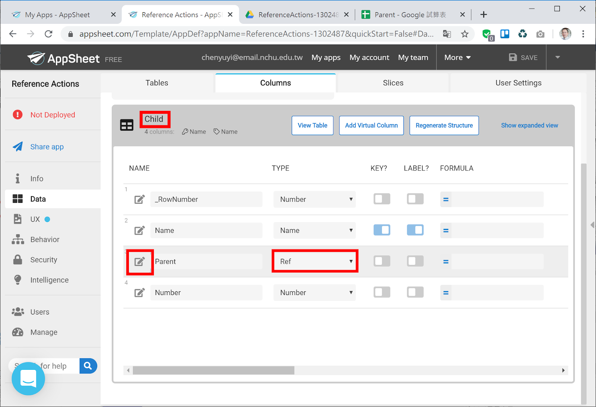The width and height of the screenshot is (596, 407).
Task: Open formula editor for Name row
Action: (x=446, y=231)
